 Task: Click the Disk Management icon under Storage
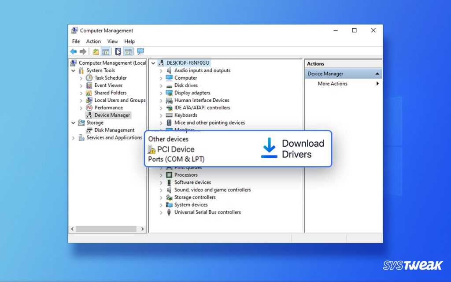click(89, 130)
